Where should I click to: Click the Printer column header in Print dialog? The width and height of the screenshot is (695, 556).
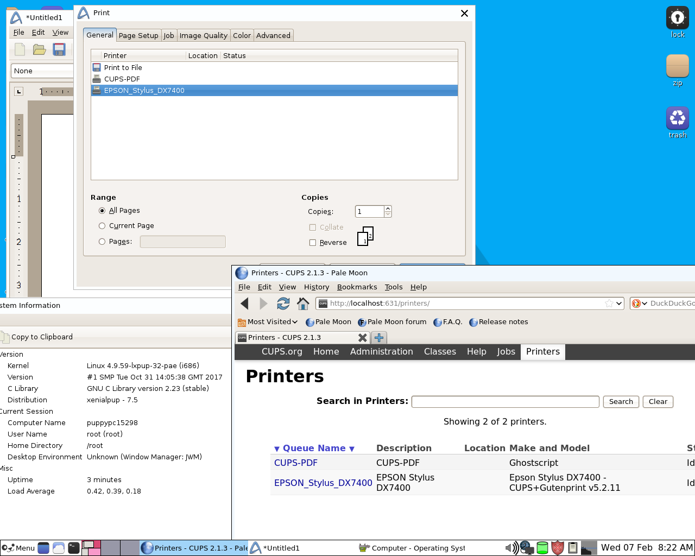coord(144,56)
